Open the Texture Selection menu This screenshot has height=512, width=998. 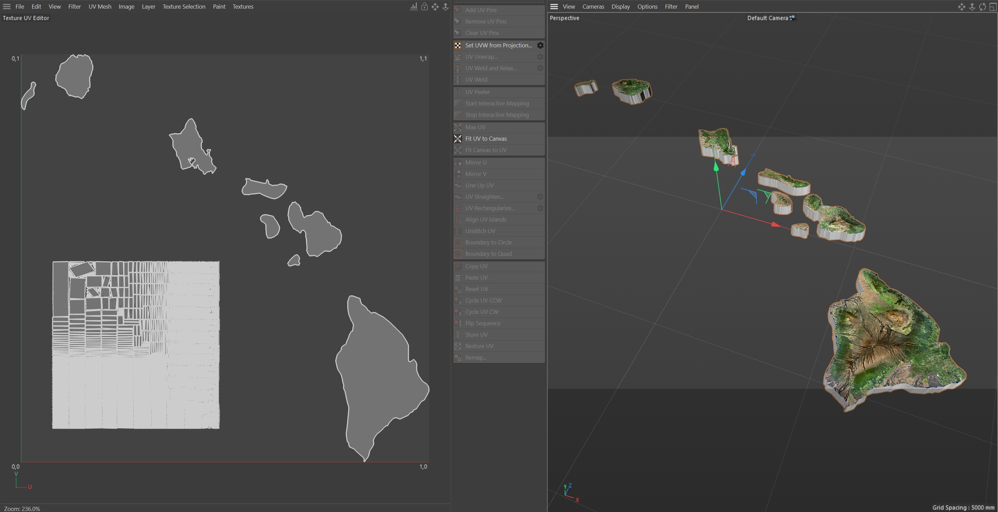[x=183, y=7]
